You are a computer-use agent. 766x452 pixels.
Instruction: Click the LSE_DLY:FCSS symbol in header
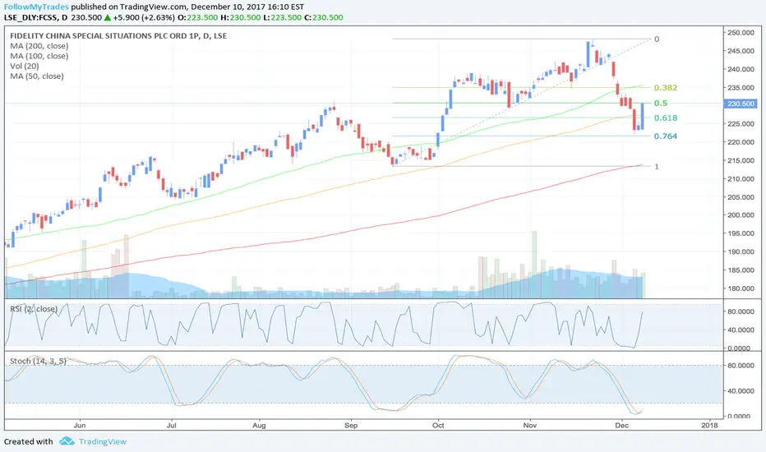[31, 17]
